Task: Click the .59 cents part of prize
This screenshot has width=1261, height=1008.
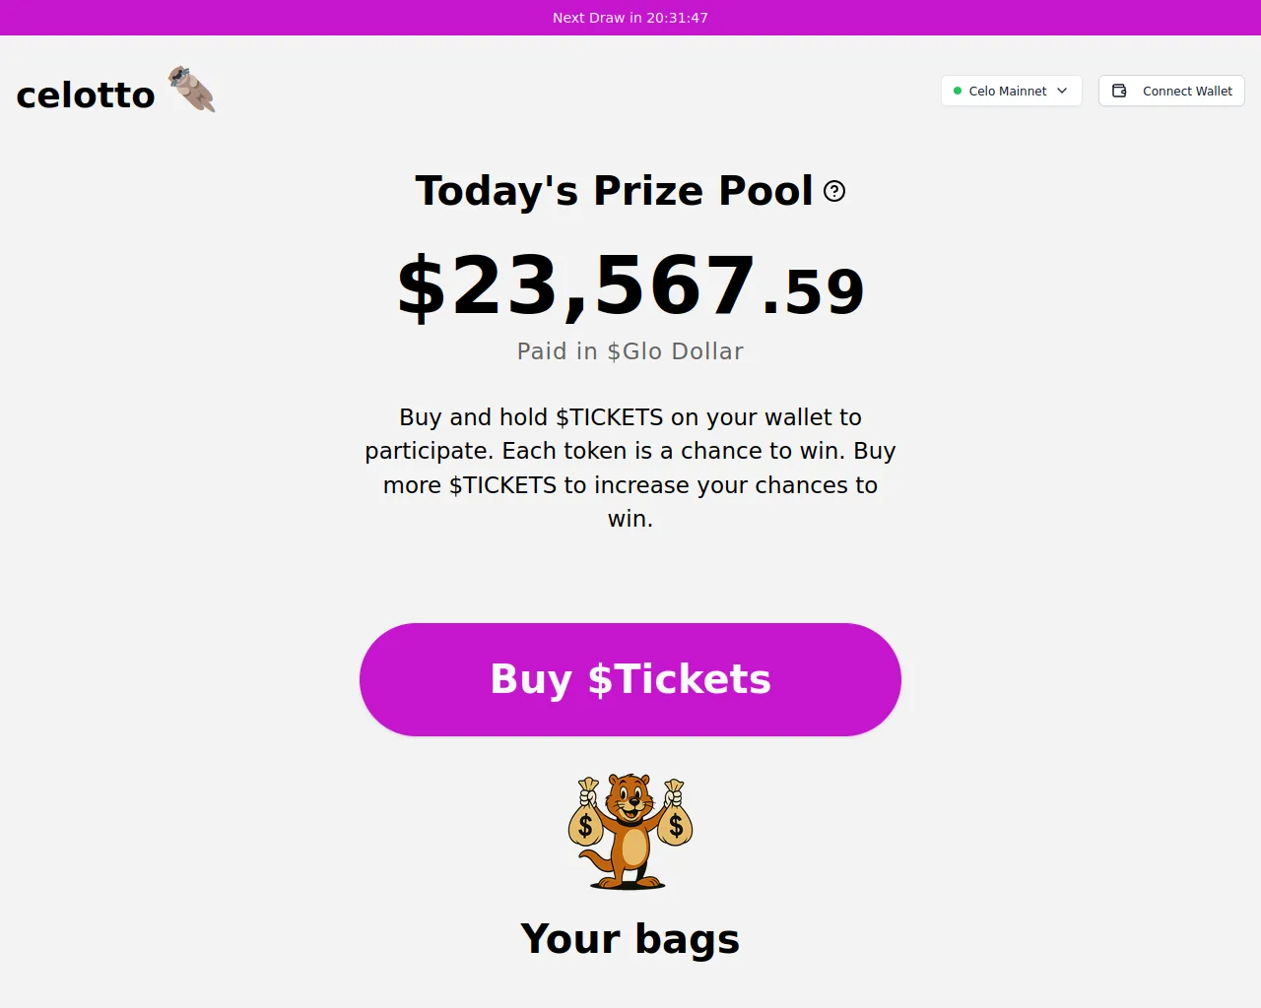Action: [814, 292]
